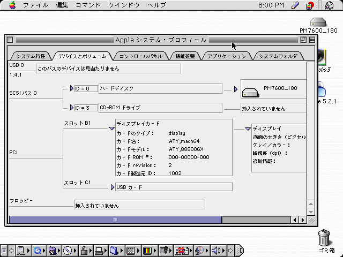Click the vertical scrollbar down arrow
Viewport: 343px width, 257px height.
(311, 212)
